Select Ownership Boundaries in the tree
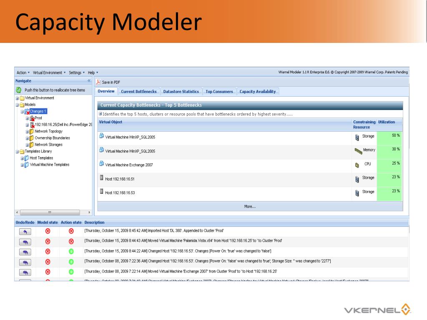The image size is (427, 320). (x=52, y=138)
